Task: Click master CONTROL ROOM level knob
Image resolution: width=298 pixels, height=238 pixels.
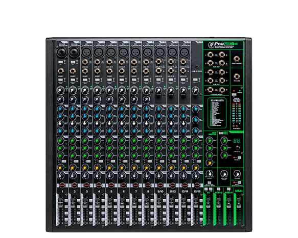Action: click(x=224, y=174)
